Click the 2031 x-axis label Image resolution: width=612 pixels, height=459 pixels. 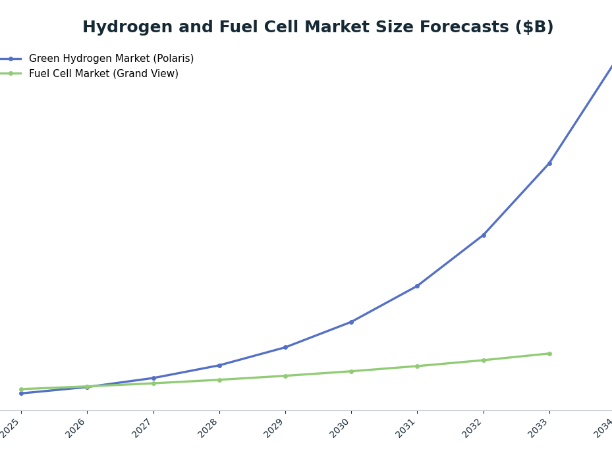point(406,428)
